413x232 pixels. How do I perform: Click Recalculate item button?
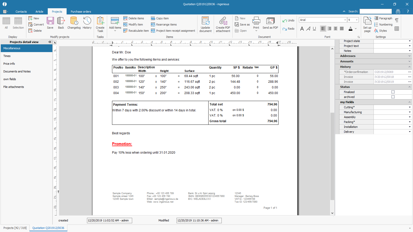[x=136, y=31]
